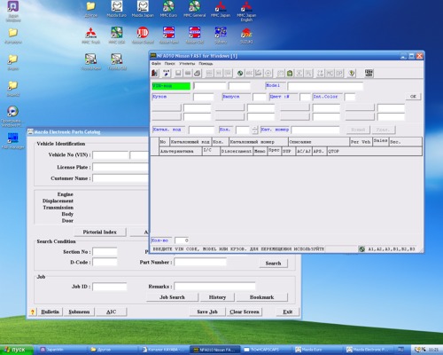
Task: Click the Кат. номер label button
Action: click(x=275, y=130)
